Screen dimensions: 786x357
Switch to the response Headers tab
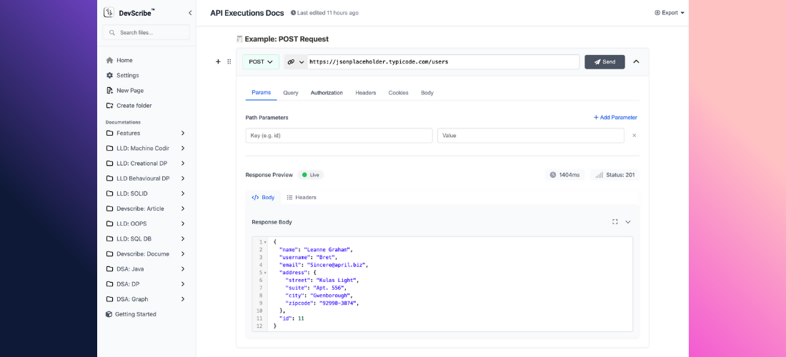[x=302, y=197]
